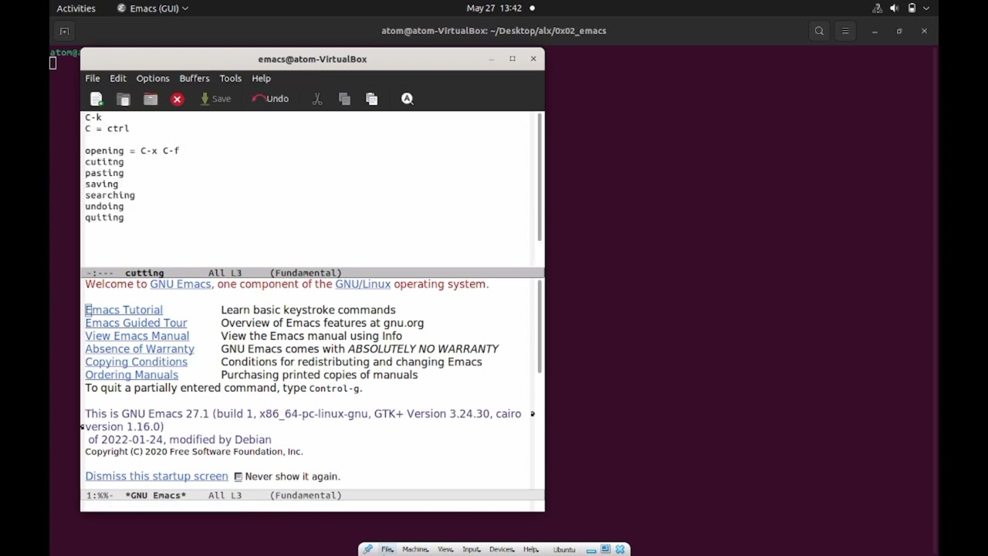Click the VirtualBox mini toolbar close icon

[x=620, y=549]
